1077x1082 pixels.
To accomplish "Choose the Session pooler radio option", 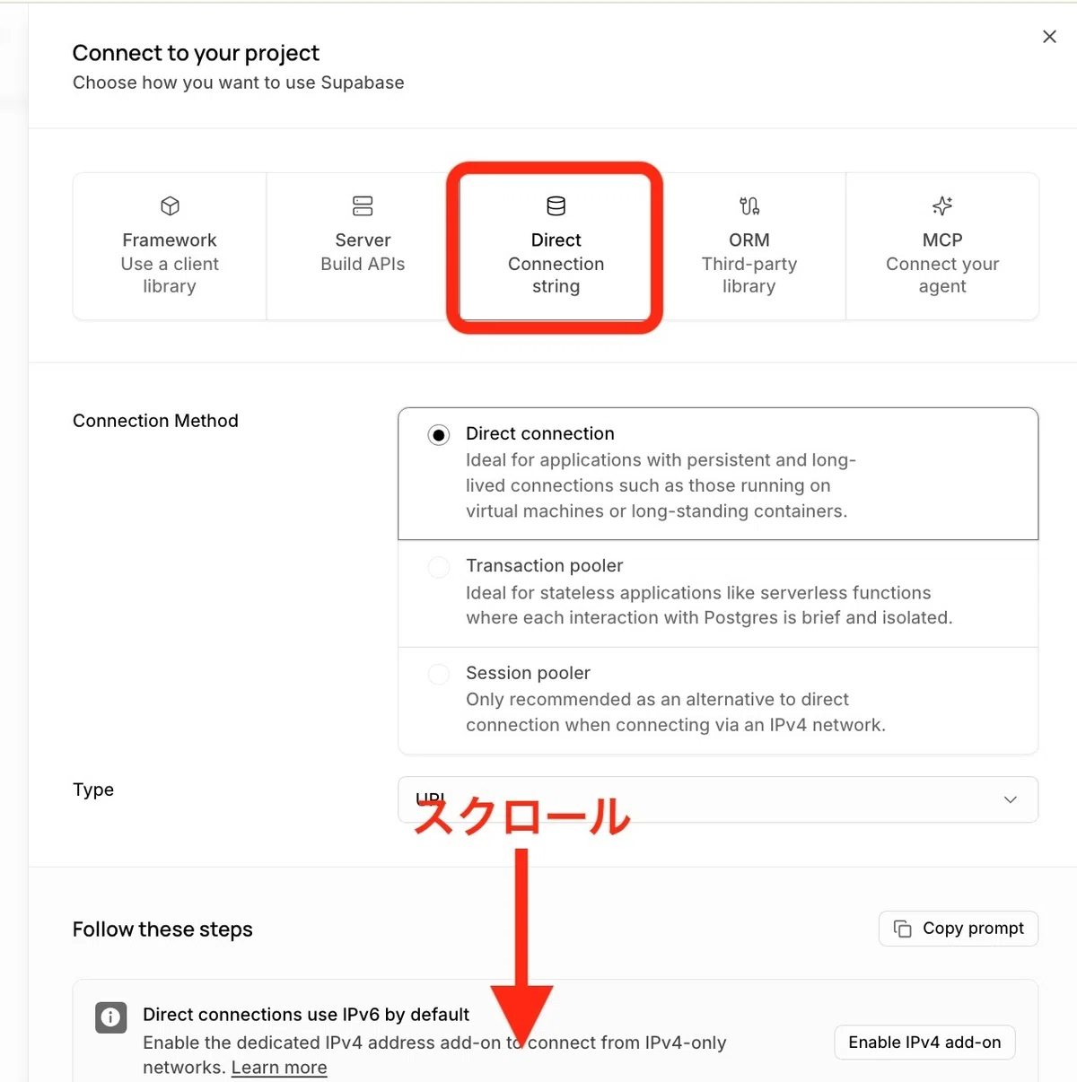I will [438, 674].
